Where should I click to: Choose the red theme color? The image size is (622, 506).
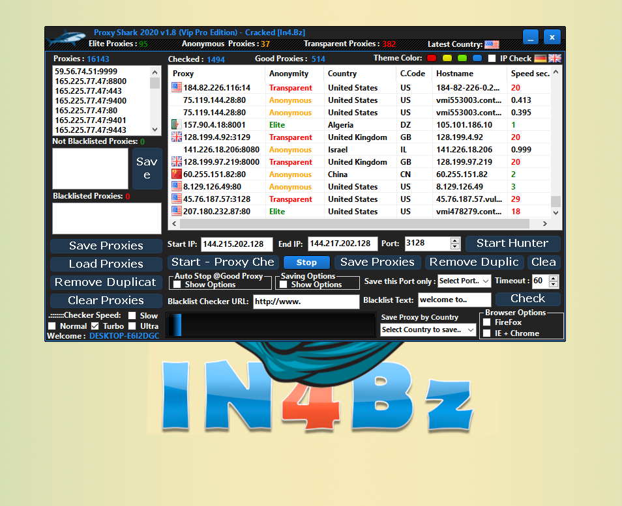[x=432, y=58]
